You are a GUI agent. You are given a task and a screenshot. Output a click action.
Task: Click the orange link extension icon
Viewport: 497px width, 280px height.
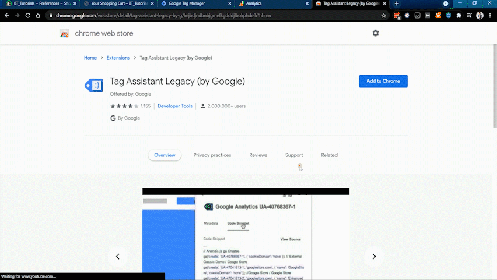click(438, 15)
